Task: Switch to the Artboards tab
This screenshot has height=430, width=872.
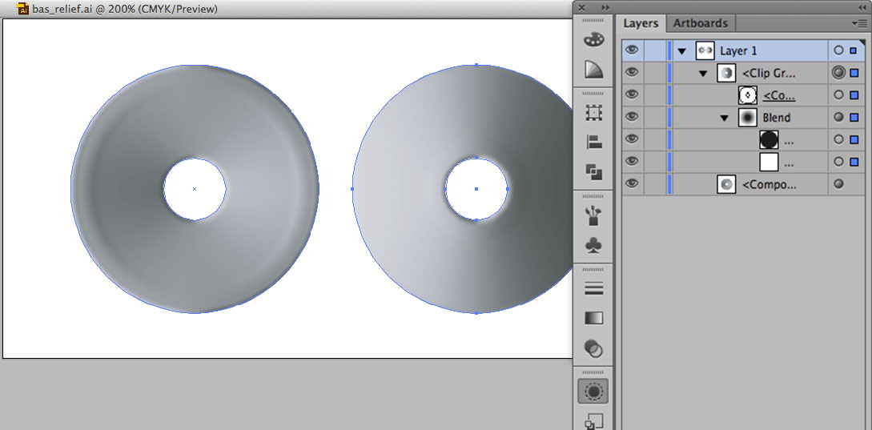Action: (x=700, y=23)
